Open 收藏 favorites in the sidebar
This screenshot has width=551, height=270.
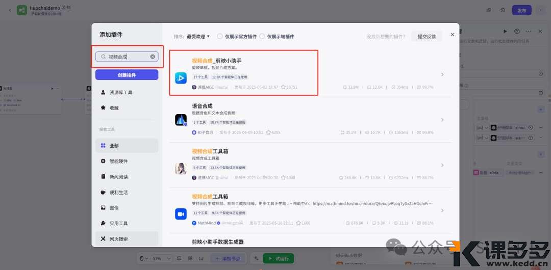pyautogui.click(x=127, y=108)
